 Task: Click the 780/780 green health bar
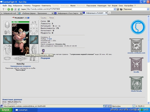pyautogui.click(x=20, y=22)
